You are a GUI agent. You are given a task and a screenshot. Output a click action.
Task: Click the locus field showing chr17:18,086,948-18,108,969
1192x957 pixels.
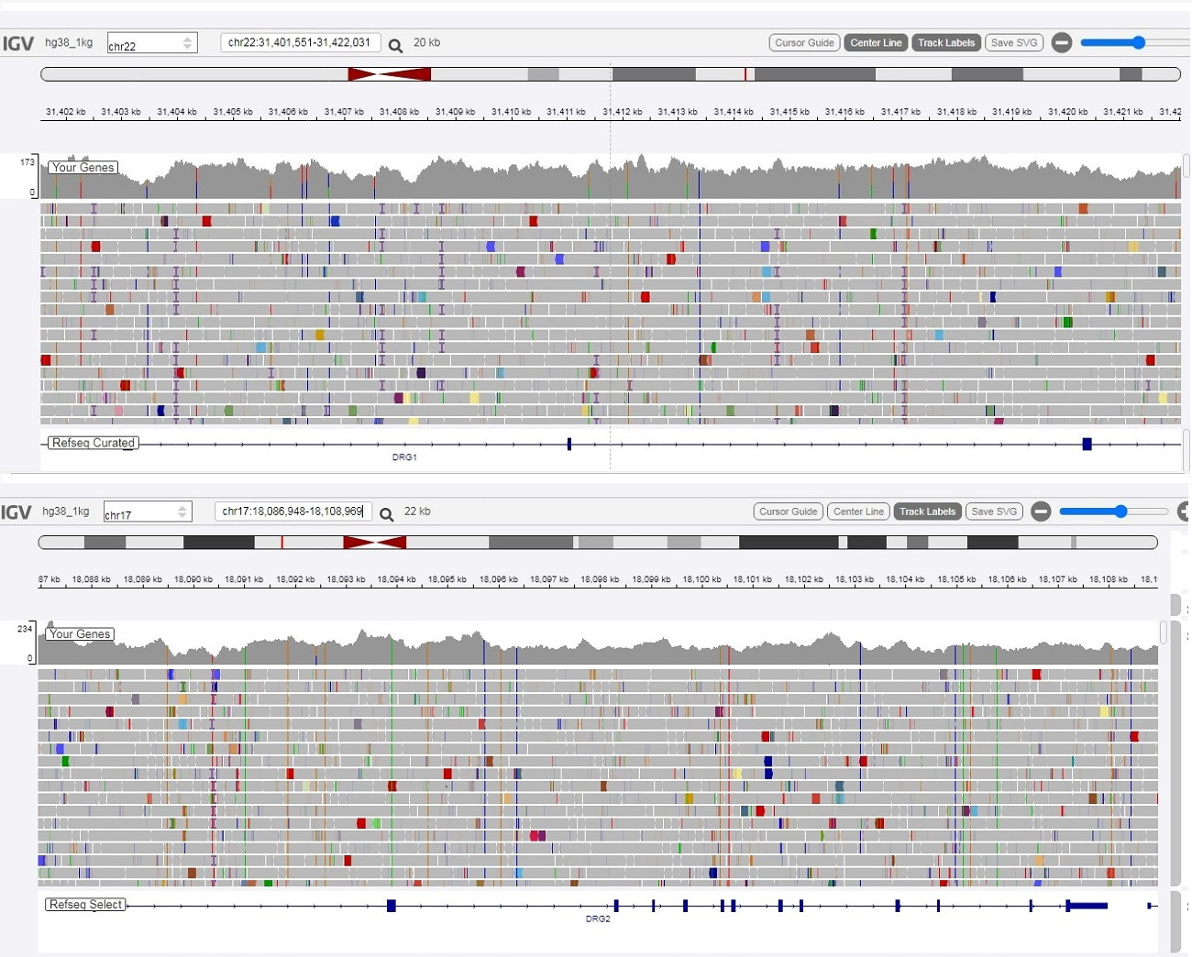pos(293,511)
